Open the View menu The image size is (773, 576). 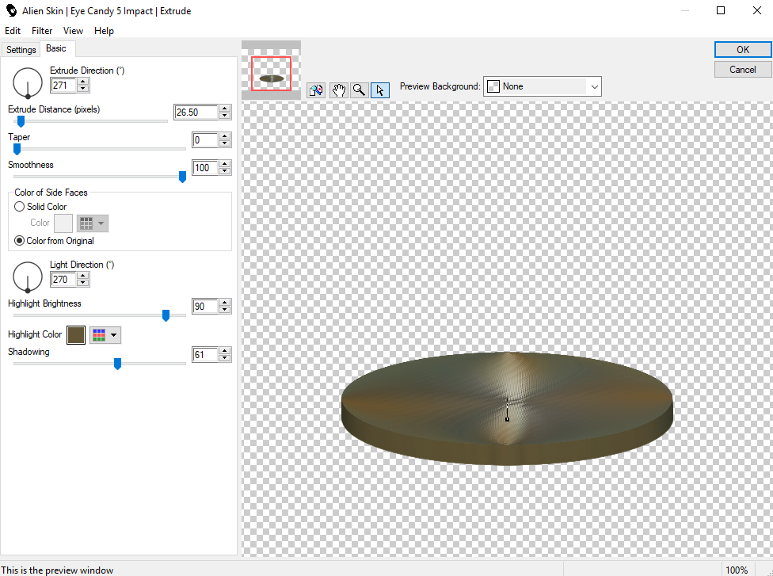click(x=73, y=31)
